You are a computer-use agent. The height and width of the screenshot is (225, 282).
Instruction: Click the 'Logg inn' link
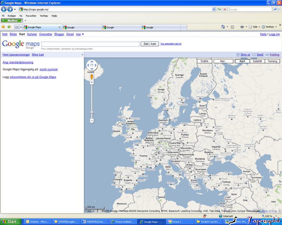coord(274,34)
